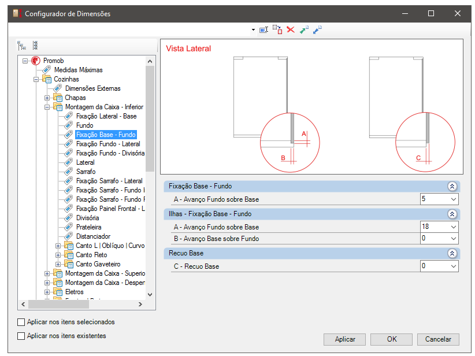The image size is (475, 356).
Task: Select the Divisória tree item
Action: (88, 218)
